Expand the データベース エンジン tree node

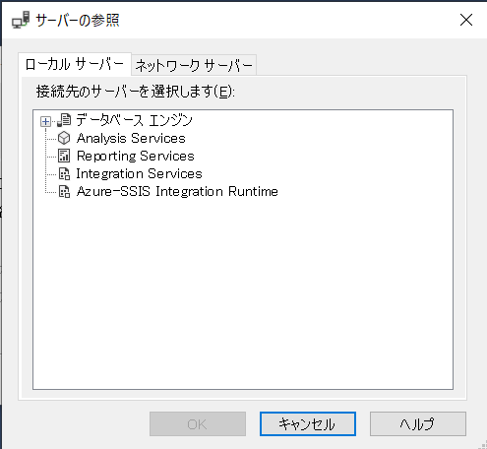pos(45,122)
